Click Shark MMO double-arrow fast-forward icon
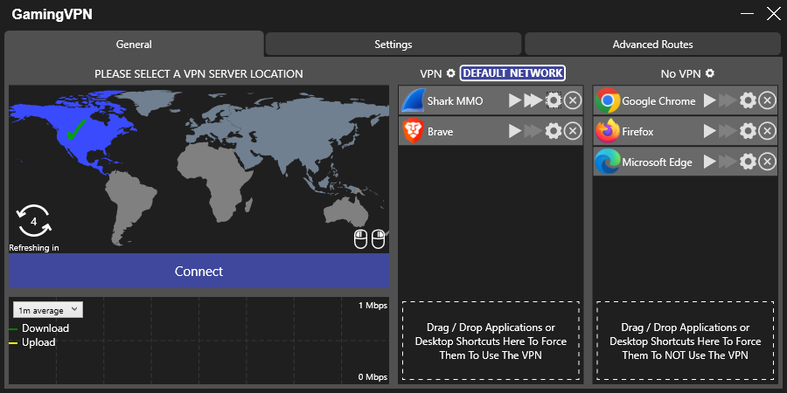The width and height of the screenshot is (787, 393). [x=533, y=101]
